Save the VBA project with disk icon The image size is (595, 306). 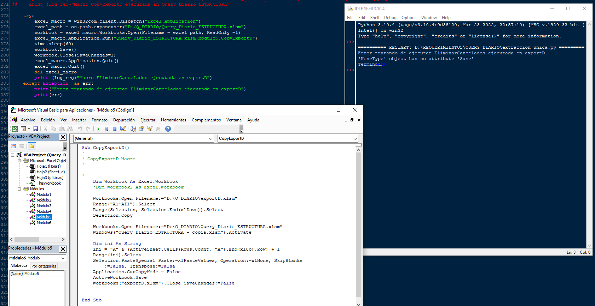click(x=35, y=129)
